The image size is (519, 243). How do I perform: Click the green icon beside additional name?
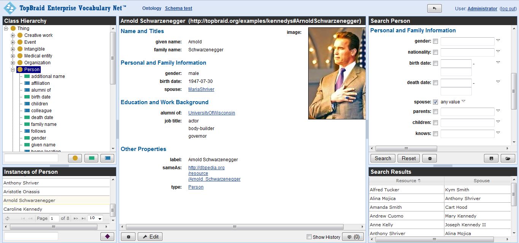27,76
